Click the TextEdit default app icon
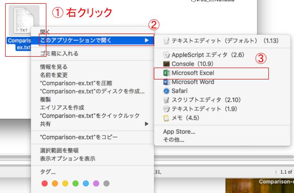The height and width of the screenshot is (193, 294). tap(166, 41)
